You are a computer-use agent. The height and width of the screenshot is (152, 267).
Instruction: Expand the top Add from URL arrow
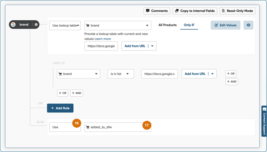click(x=152, y=46)
